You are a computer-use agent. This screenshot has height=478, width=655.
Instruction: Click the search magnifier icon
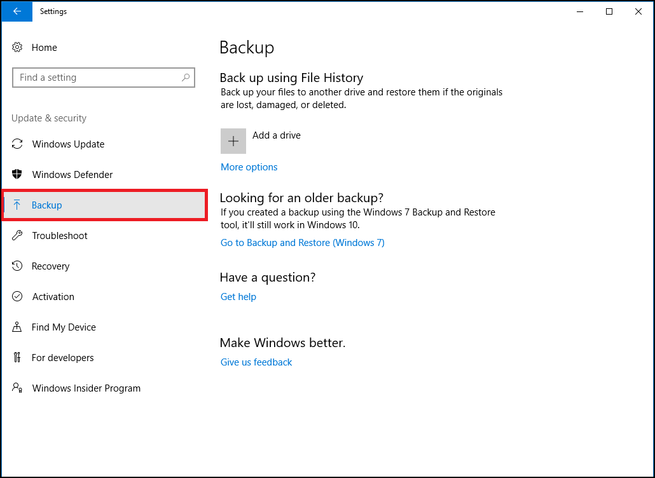186,78
